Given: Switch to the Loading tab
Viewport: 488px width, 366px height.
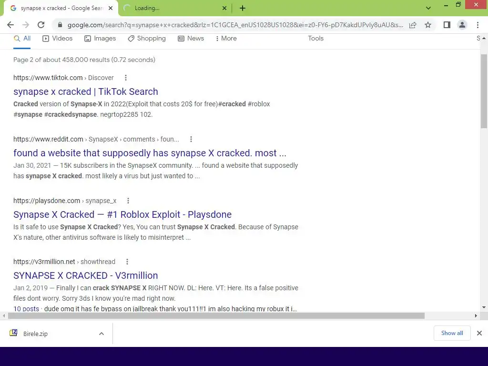Looking at the screenshot, I should point(174,9).
